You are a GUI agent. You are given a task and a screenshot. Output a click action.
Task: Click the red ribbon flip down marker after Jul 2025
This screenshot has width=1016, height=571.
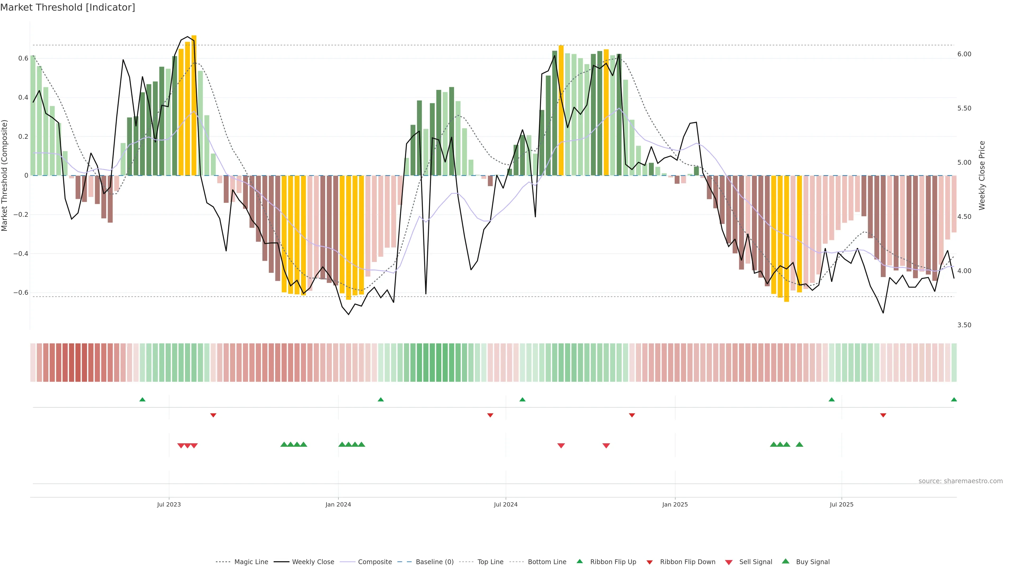point(883,415)
